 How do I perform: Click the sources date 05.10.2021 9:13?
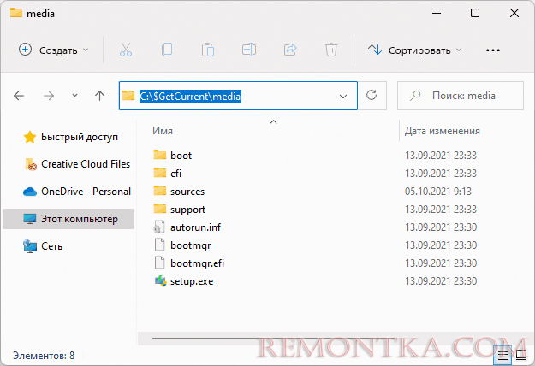click(437, 192)
